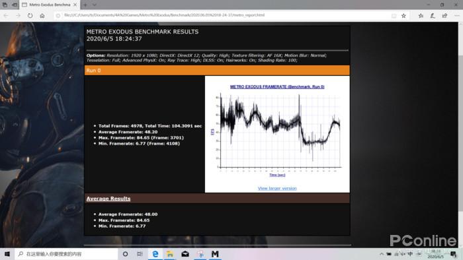Click the Options settings description text

tap(206, 57)
